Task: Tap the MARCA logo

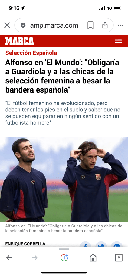Action: tap(19, 41)
